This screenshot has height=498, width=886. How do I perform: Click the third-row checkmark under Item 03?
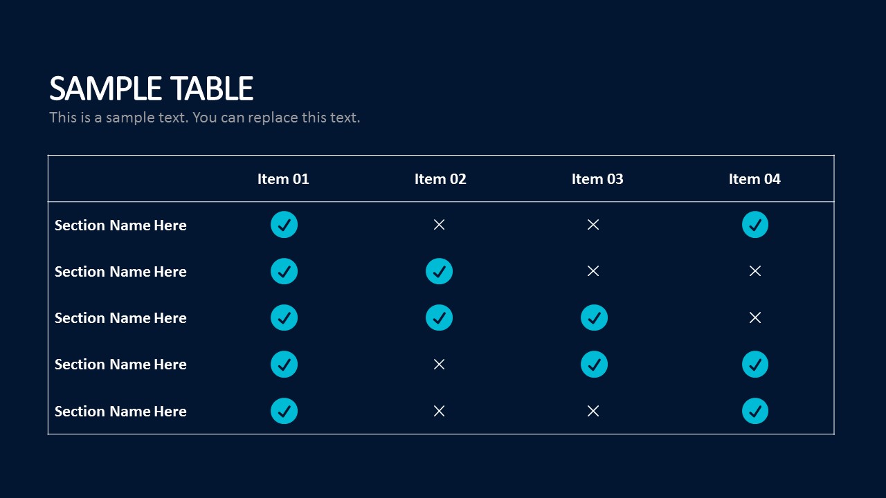(x=594, y=317)
